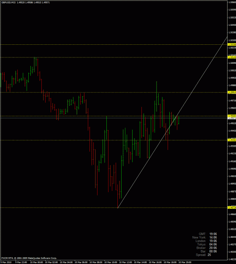The image size is (236, 264).
Task: Click the lowest yellow price tag near 1.4872
Action: (x=232, y=207)
